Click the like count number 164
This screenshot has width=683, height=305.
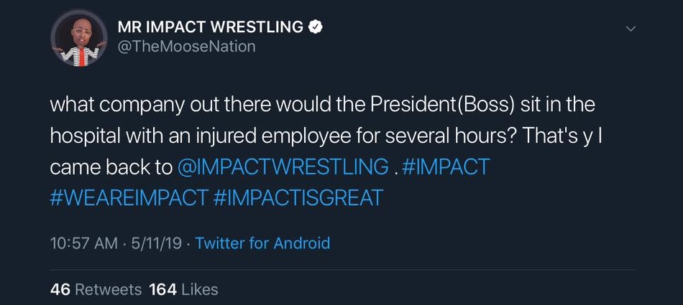[162, 289]
